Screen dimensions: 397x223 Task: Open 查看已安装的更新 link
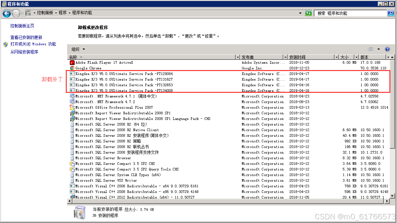(x=26, y=37)
